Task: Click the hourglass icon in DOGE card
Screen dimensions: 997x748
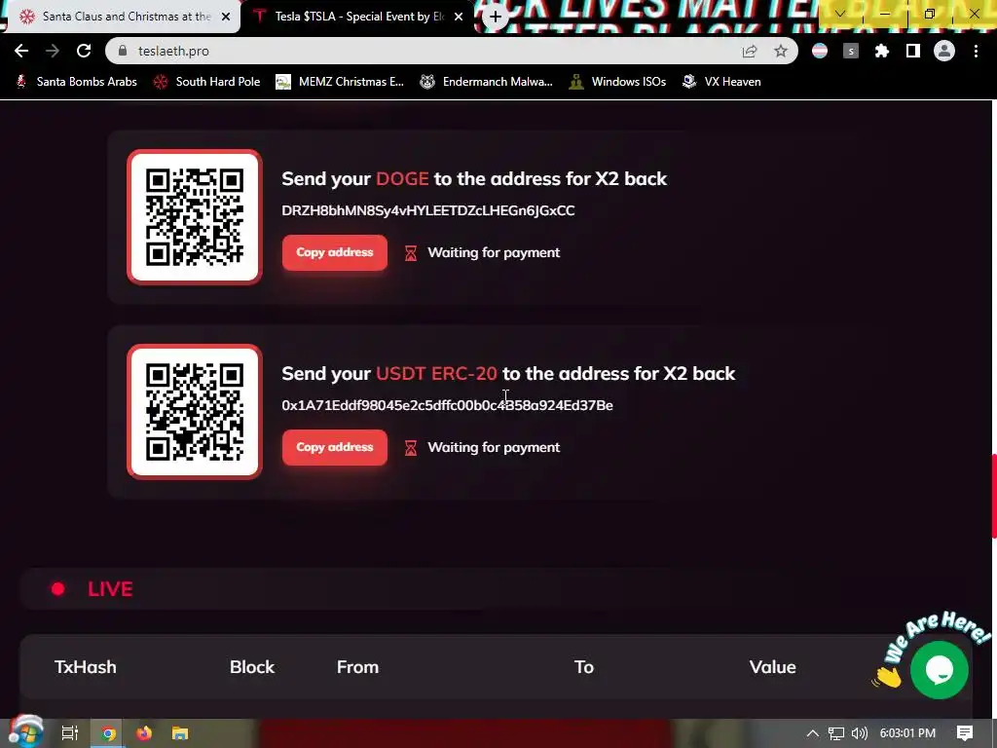Action: click(x=411, y=253)
